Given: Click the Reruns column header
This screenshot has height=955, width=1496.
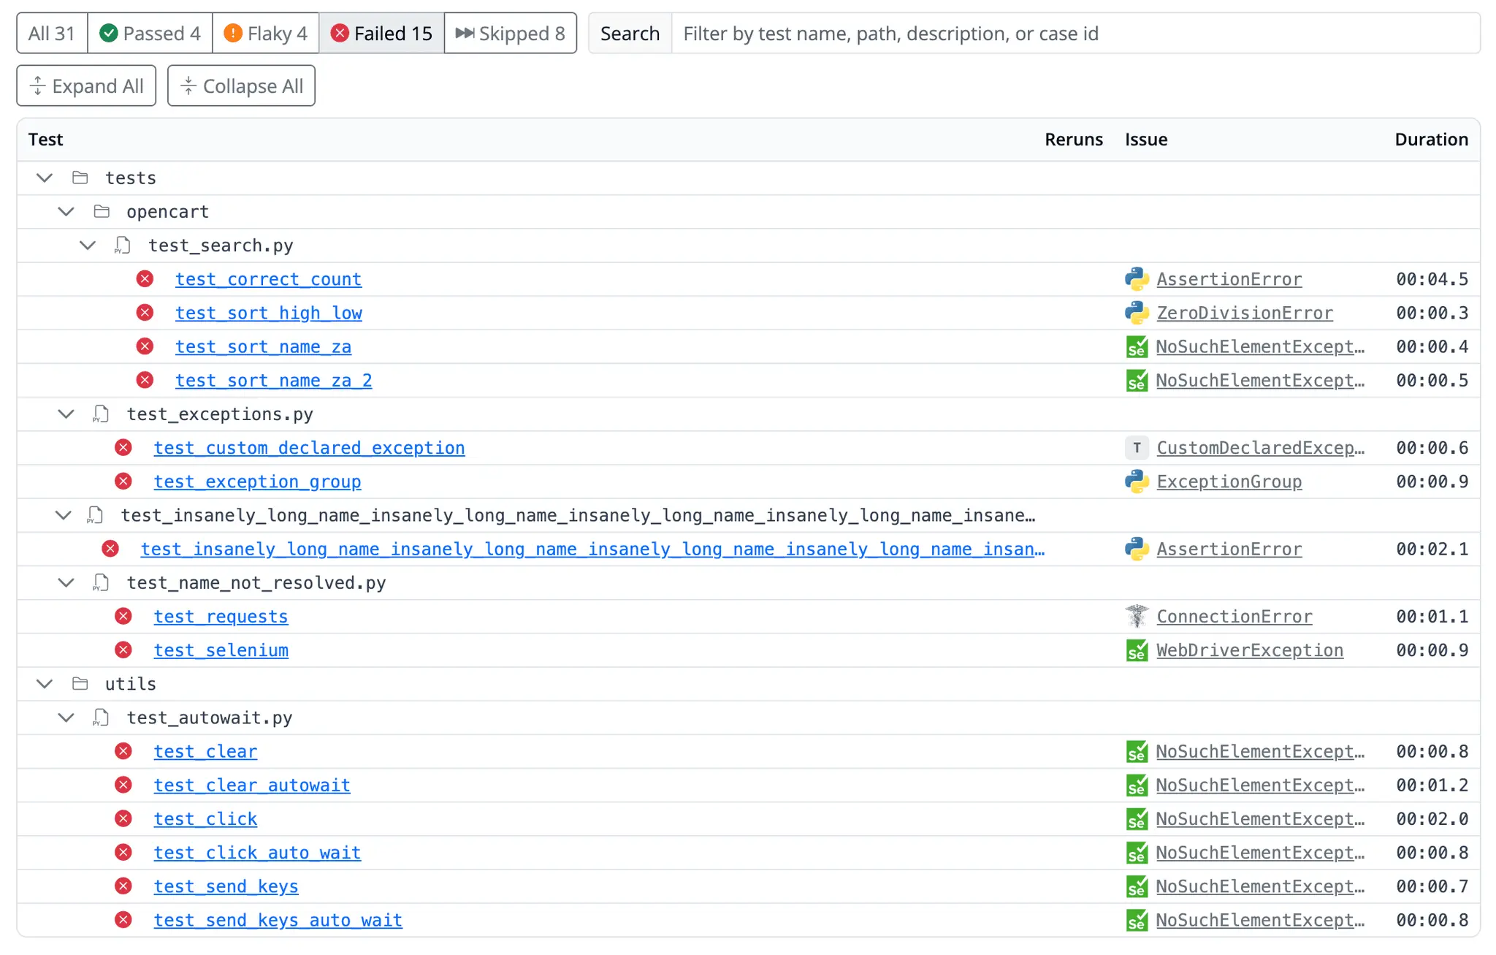Looking at the screenshot, I should (x=1074, y=140).
